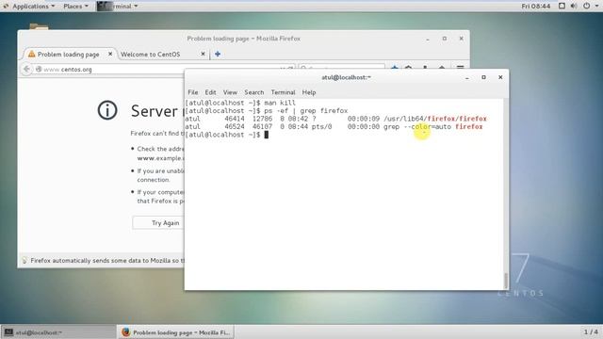Click the warning icon on Problem loading tab
Image resolution: width=603 pixels, height=339 pixels.
pyautogui.click(x=31, y=54)
